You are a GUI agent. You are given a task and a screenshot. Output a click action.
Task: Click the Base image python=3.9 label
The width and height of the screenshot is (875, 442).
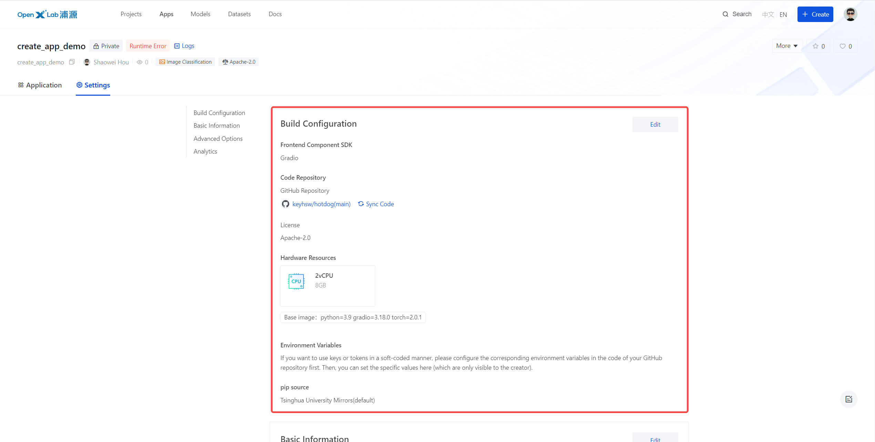(353, 317)
